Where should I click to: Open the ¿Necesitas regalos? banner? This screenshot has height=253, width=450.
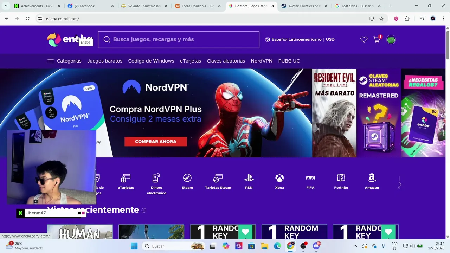(x=423, y=113)
